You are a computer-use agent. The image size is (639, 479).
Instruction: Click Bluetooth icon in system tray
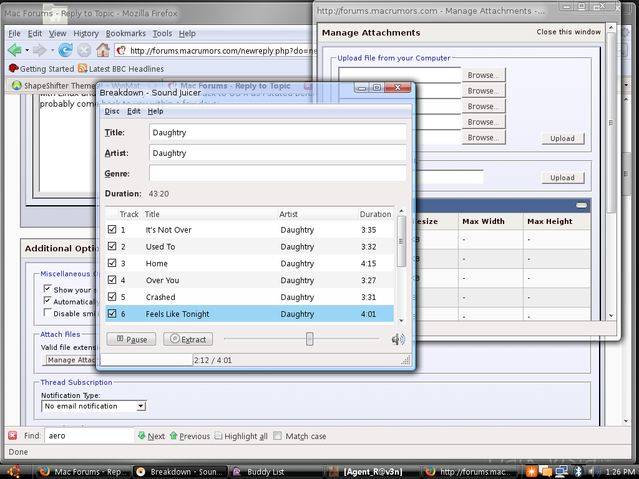click(578, 472)
